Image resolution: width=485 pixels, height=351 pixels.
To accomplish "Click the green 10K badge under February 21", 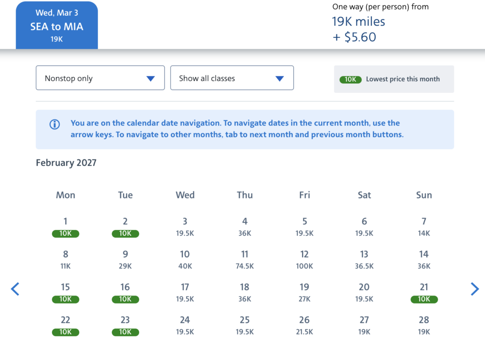I will (x=424, y=299).
